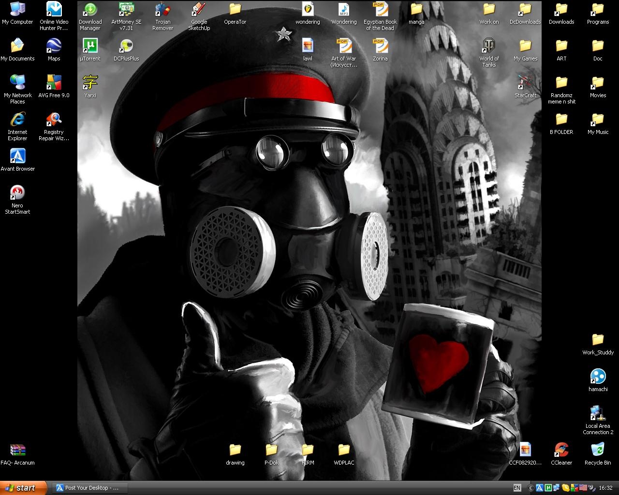Screen dimensions: 619x495
Task: Open the Programs folder shortcut
Action: 598,14
